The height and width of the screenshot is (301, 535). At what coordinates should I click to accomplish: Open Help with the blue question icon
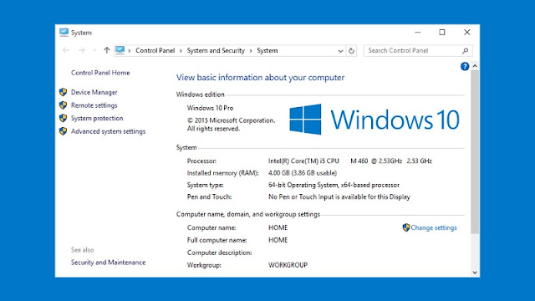click(x=465, y=66)
